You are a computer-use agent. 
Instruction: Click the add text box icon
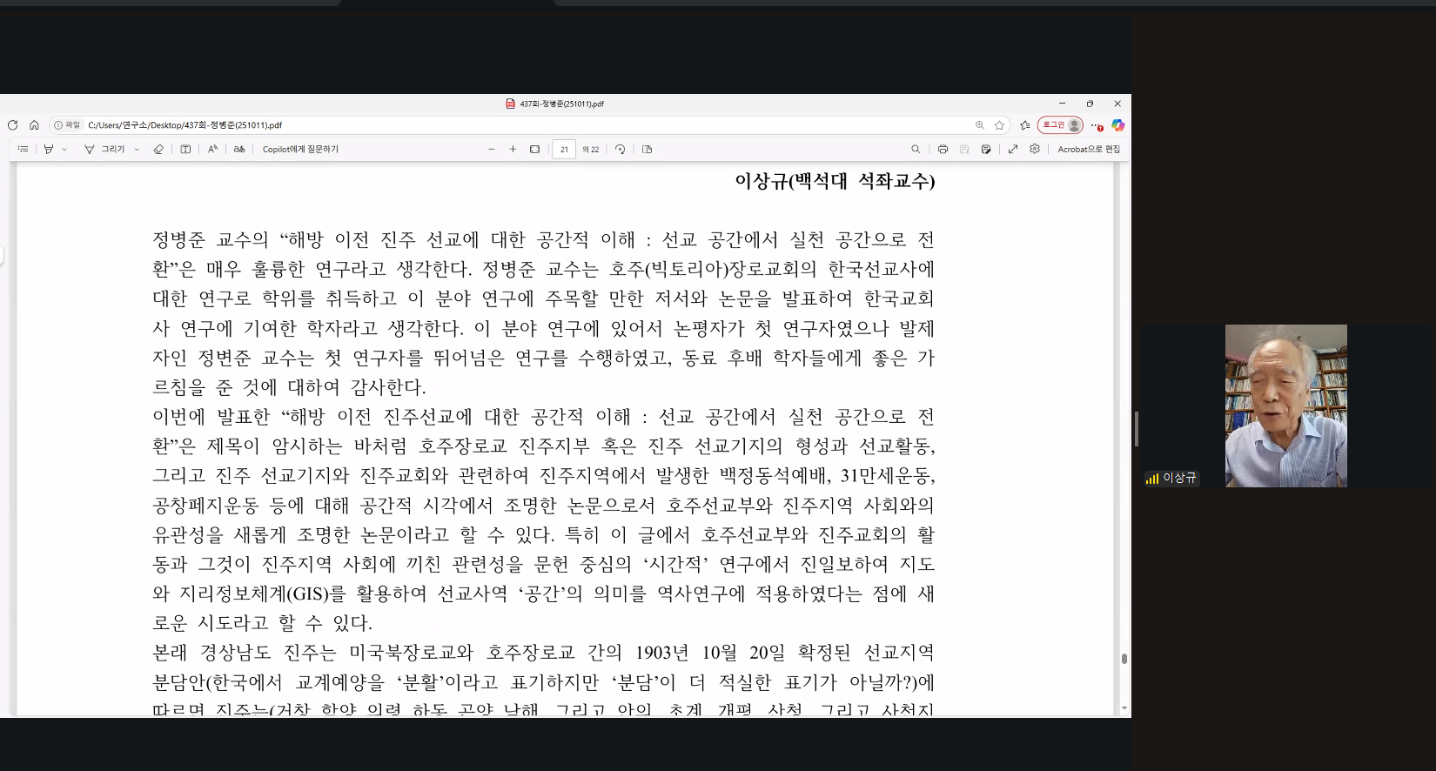click(185, 150)
